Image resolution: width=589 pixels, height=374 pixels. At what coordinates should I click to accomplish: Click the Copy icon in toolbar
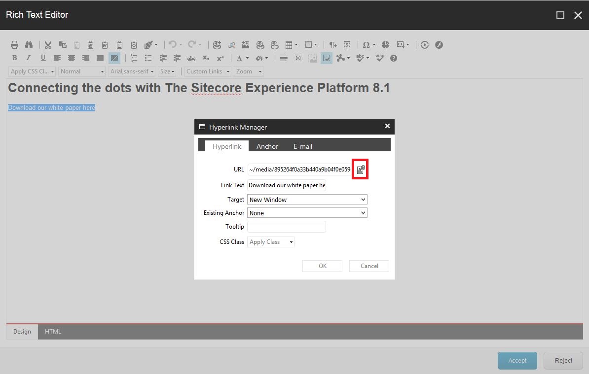pyautogui.click(x=63, y=45)
